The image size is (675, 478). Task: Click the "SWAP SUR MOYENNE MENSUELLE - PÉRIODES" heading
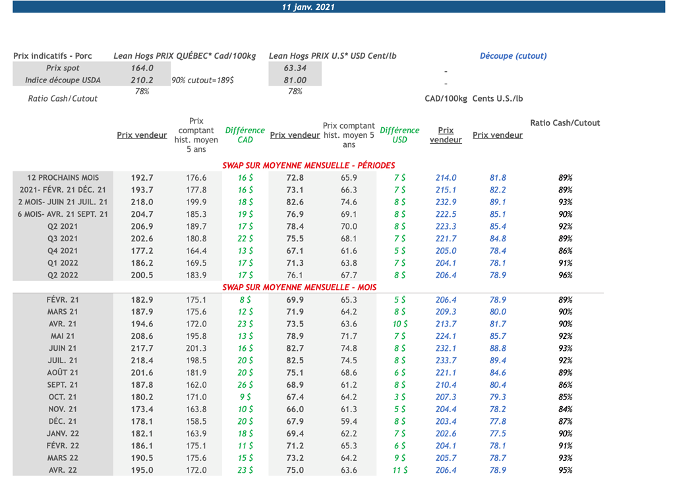(x=308, y=165)
